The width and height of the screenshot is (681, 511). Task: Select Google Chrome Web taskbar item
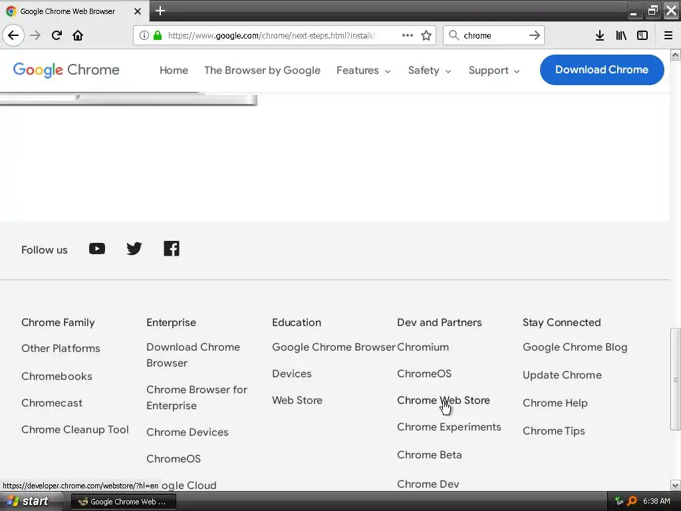pos(123,502)
